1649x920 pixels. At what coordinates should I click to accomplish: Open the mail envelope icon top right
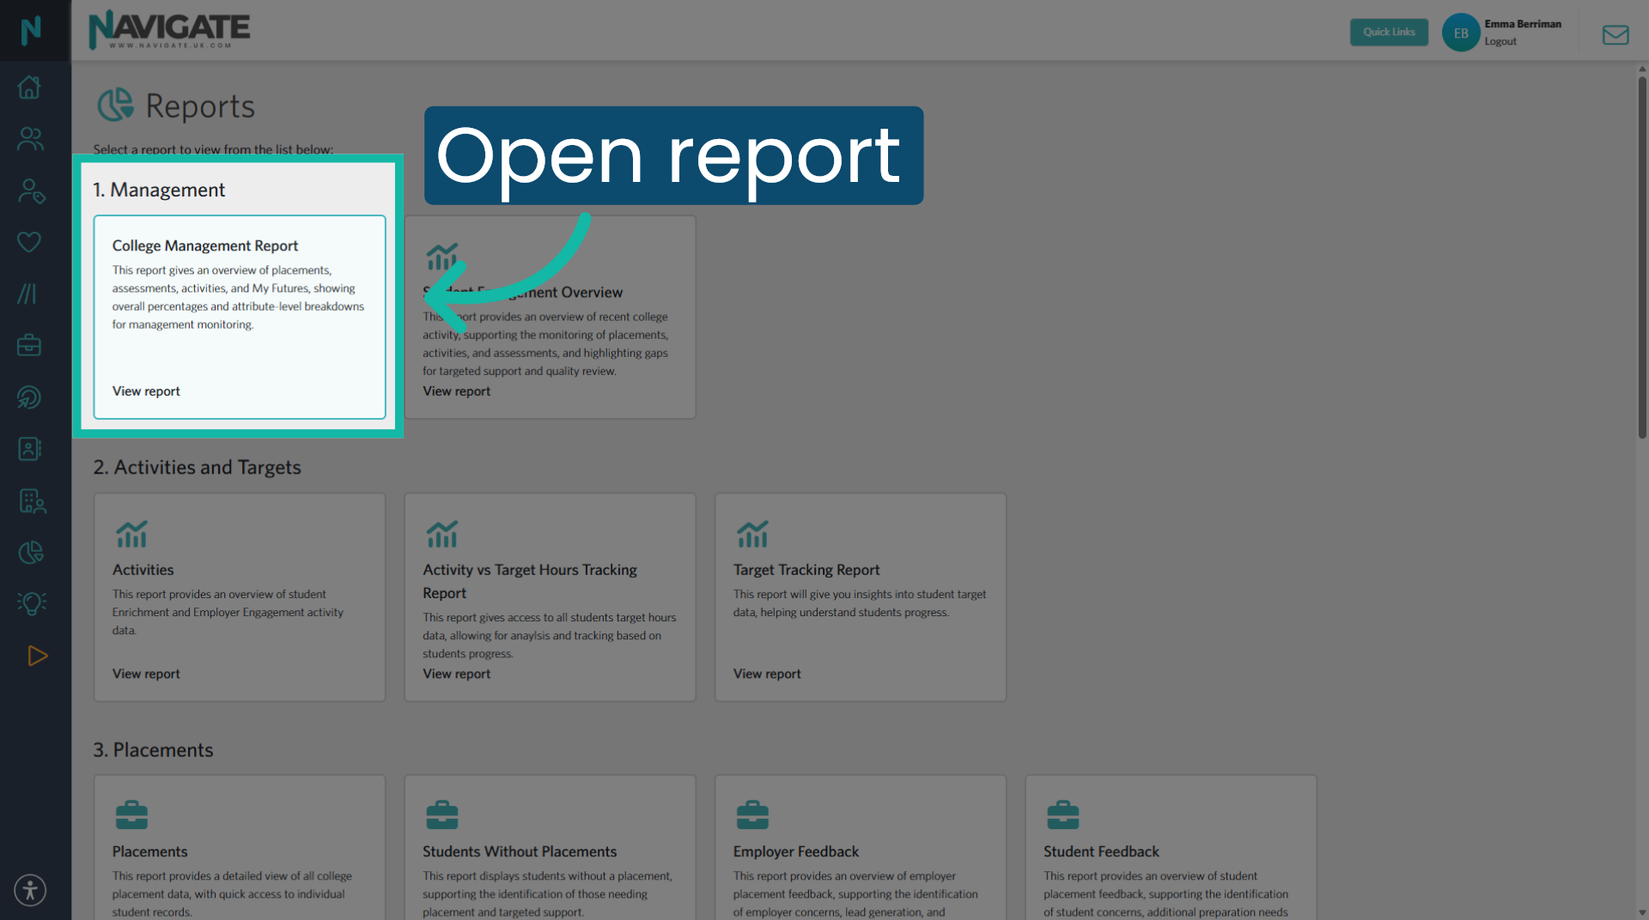[x=1616, y=34]
